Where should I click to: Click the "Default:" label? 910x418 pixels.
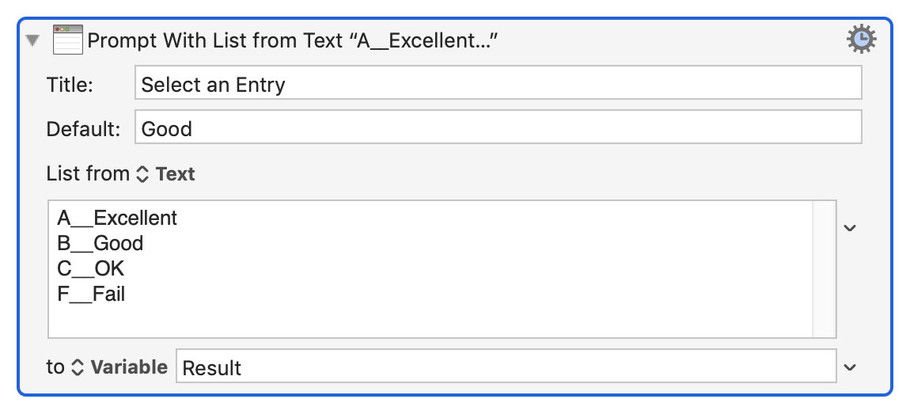point(83,128)
